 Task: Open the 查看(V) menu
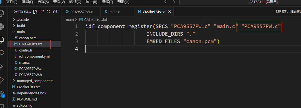click(x=59, y=2)
